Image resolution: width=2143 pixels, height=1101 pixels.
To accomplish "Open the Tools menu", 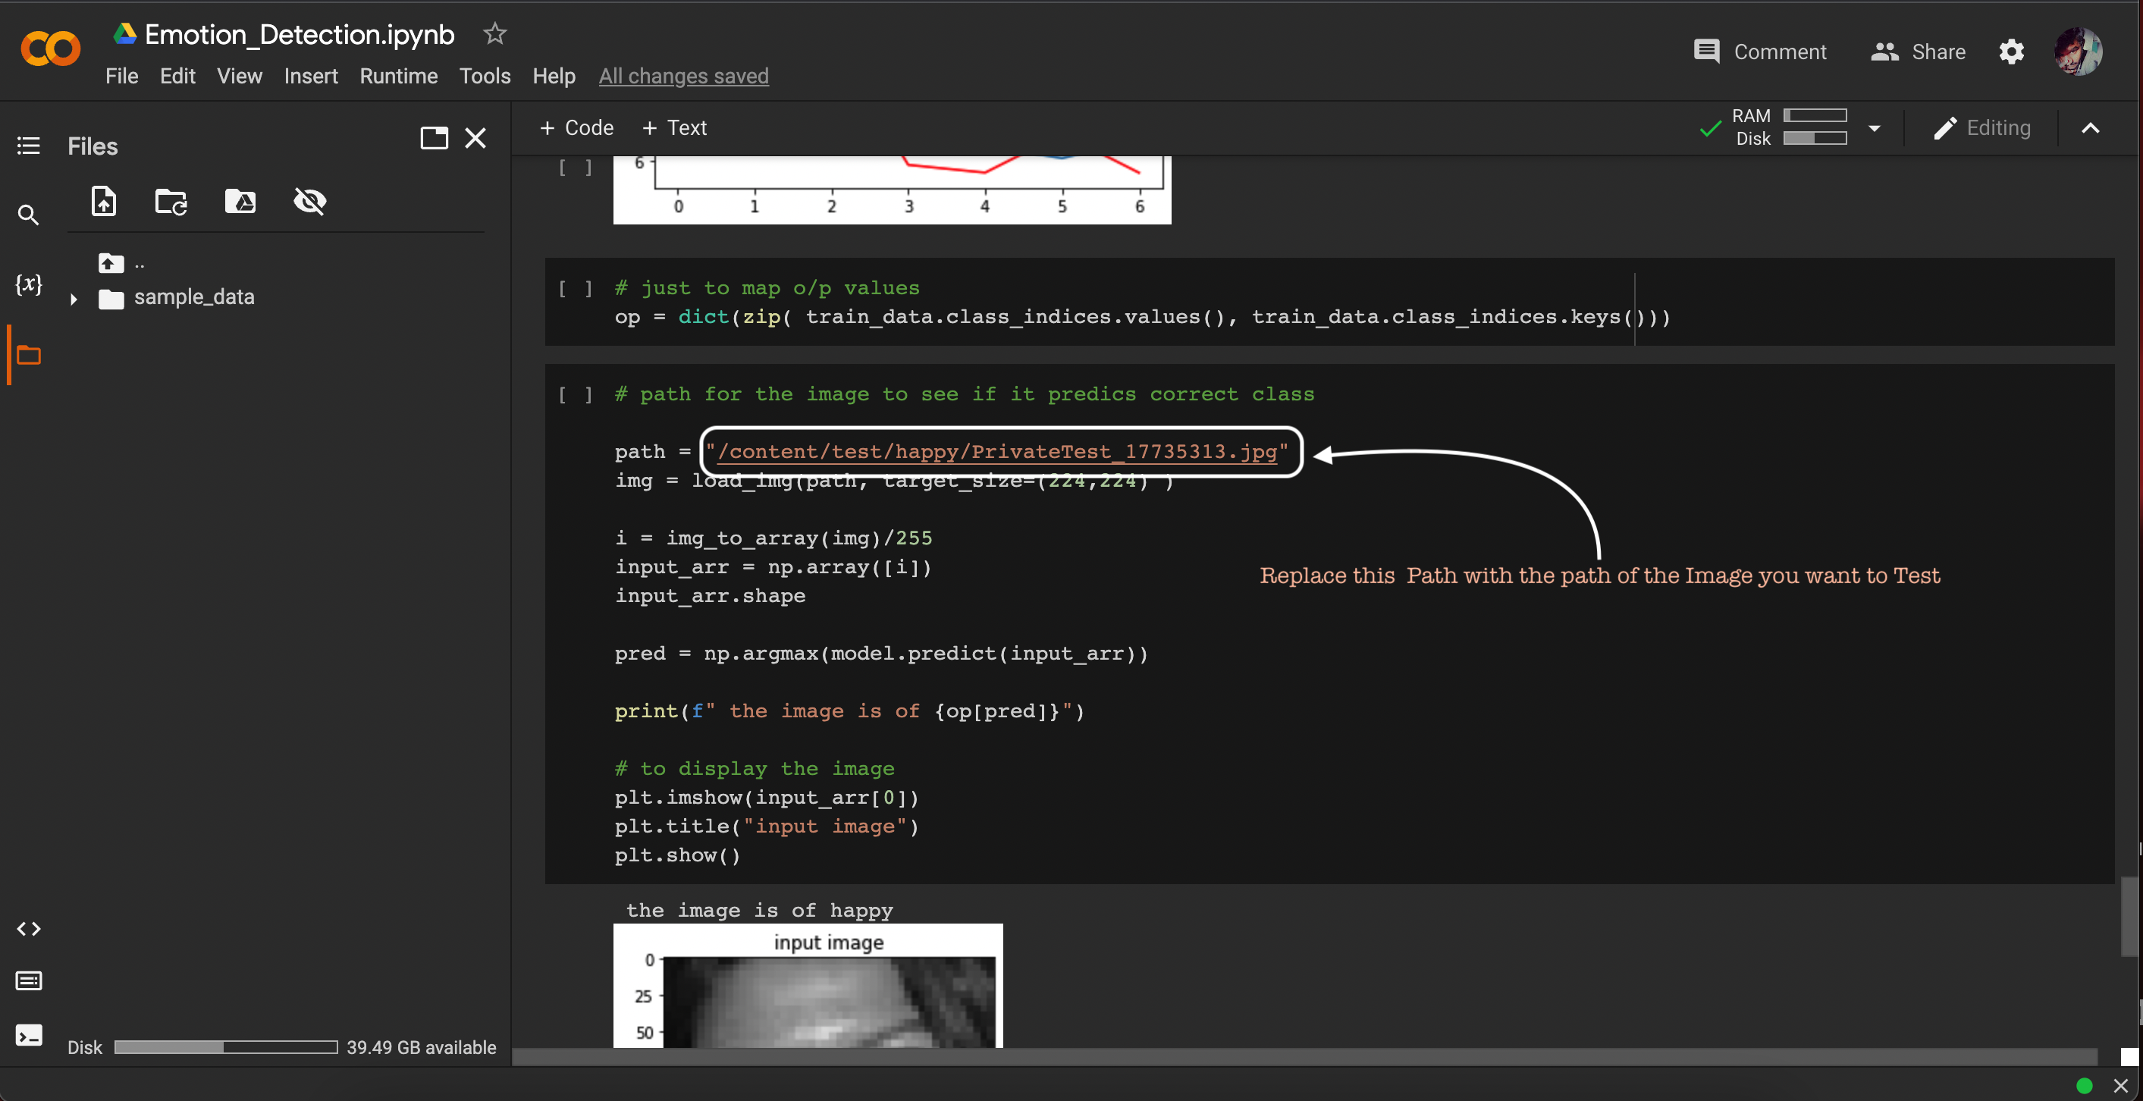I will tap(484, 76).
